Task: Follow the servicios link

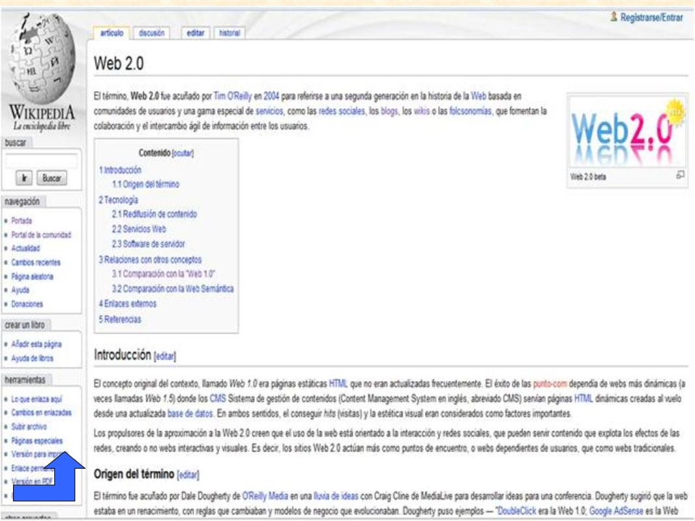Action: tap(269, 111)
